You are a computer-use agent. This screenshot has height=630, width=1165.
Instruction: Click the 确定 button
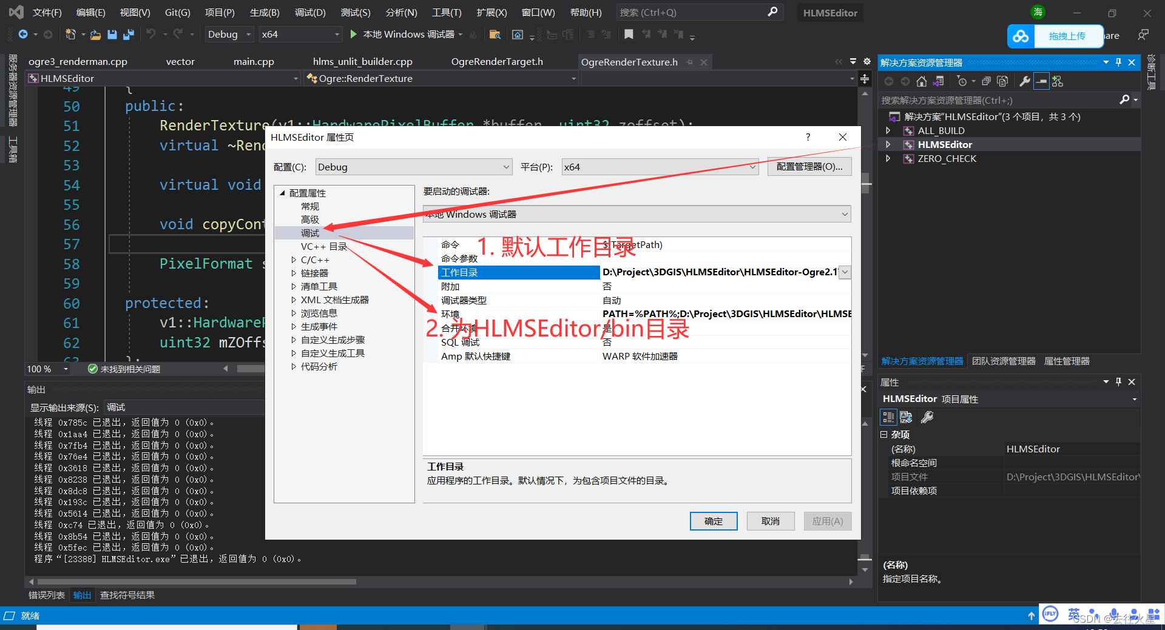pyautogui.click(x=714, y=521)
